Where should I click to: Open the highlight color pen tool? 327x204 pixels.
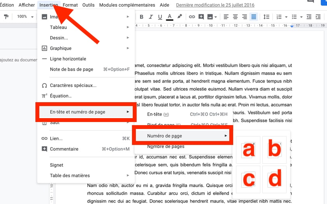coord(179,16)
